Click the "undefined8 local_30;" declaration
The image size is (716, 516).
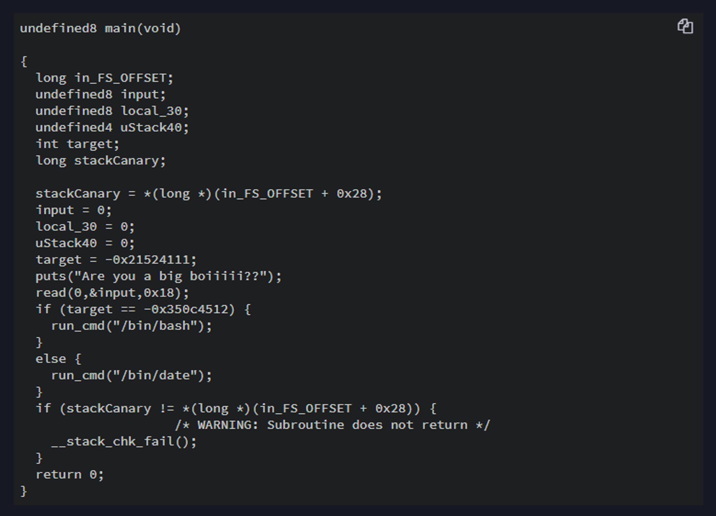tap(112, 111)
